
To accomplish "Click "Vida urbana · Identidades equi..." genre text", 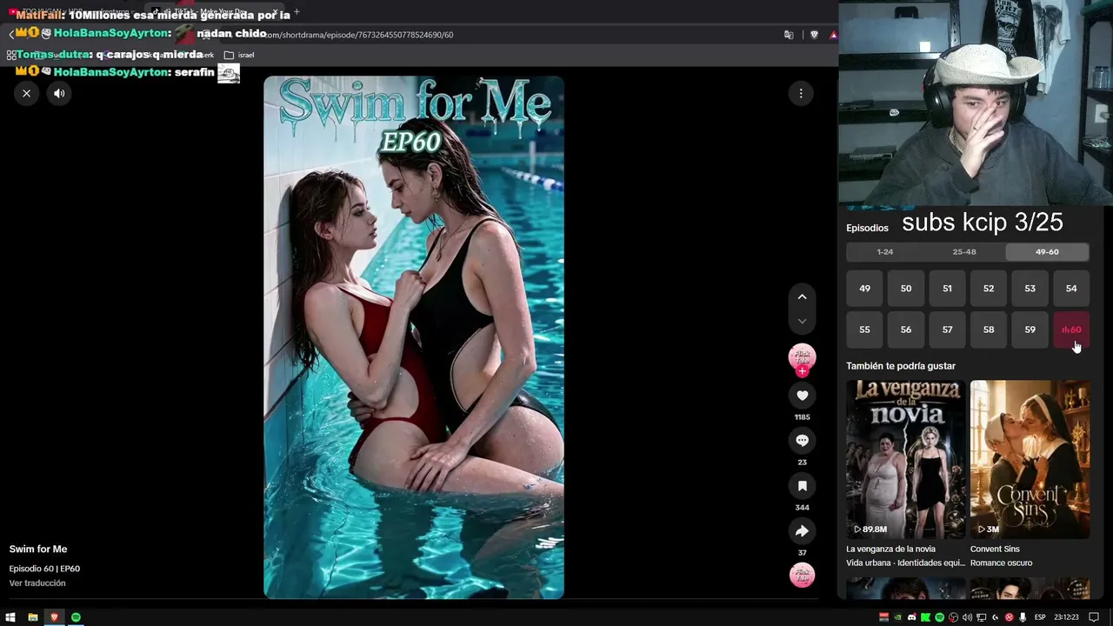I will point(905,563).
